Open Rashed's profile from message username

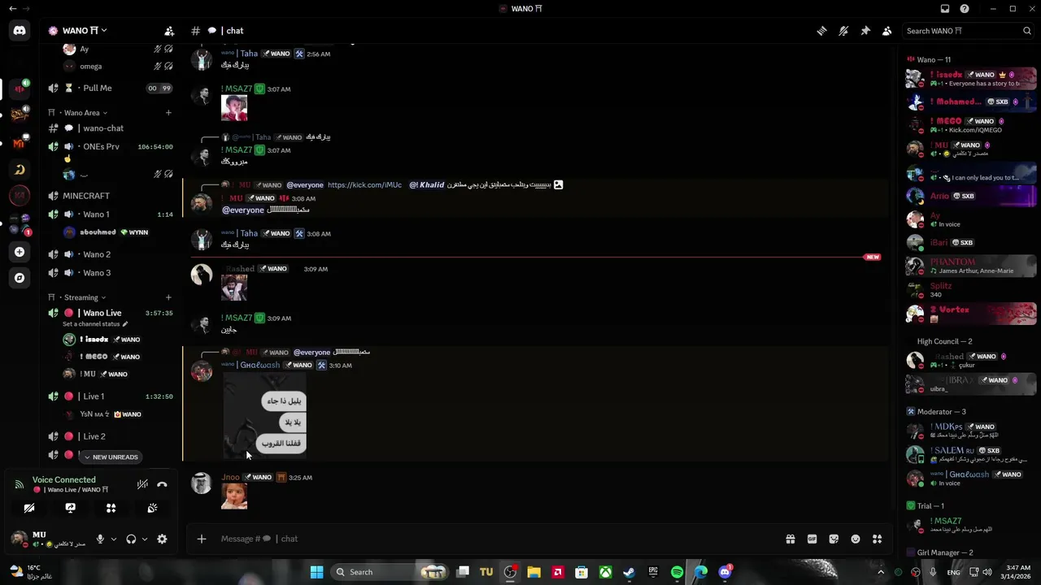[240, 269]
